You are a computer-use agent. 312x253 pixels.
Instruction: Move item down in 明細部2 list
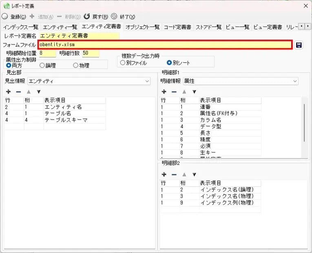point(195,174)
